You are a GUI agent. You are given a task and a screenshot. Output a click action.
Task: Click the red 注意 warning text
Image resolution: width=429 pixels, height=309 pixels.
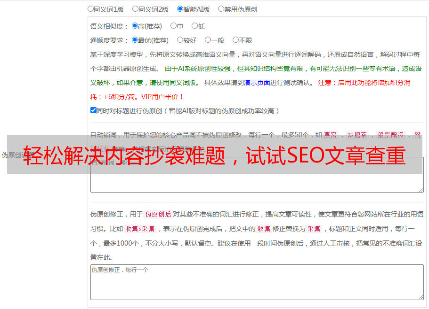click(x=364, y=83)
